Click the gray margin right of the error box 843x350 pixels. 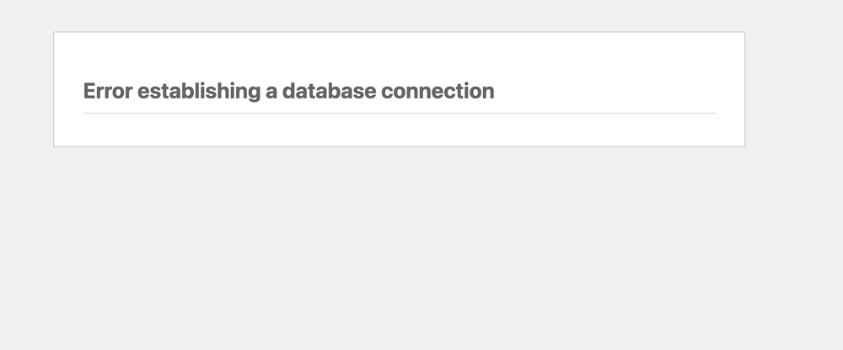[x=794, y=89]
